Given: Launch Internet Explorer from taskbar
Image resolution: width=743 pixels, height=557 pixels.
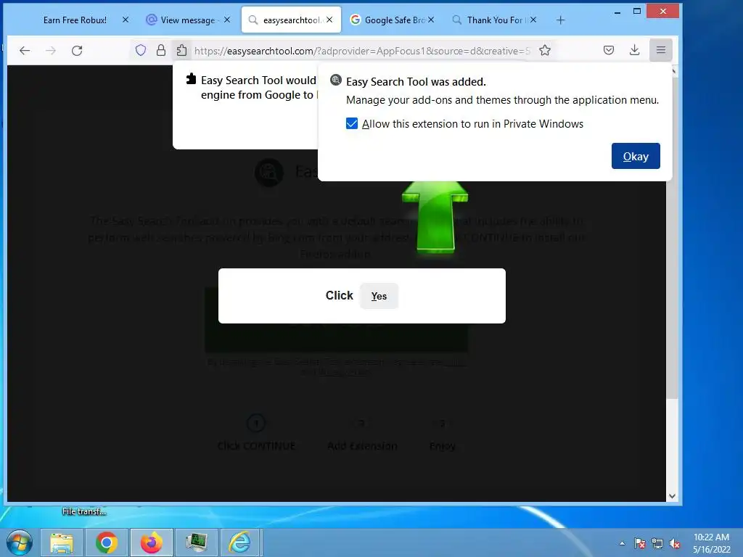Looking at the screenshot, I should [x=240, y=542].
